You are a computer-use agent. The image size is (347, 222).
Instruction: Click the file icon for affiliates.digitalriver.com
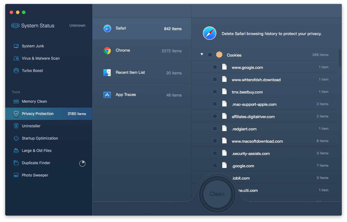[224, 116]
